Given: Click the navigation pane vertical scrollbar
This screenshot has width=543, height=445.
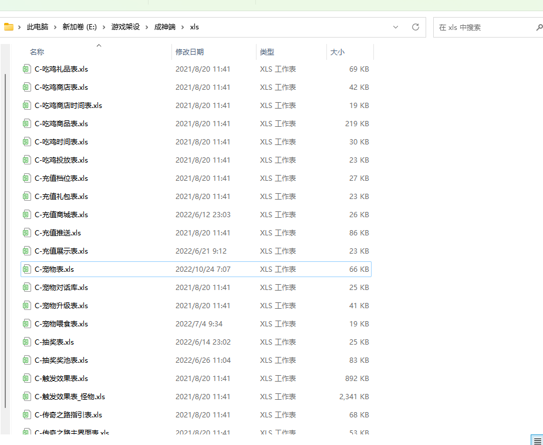Looking at the screenshot, I should click(5, 241).
